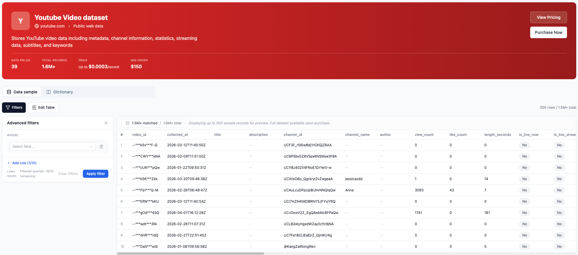
Task: Click the description column header
Action: 258,135
